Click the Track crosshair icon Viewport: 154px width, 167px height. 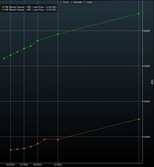pyautogui.click(x=61, y=2)
